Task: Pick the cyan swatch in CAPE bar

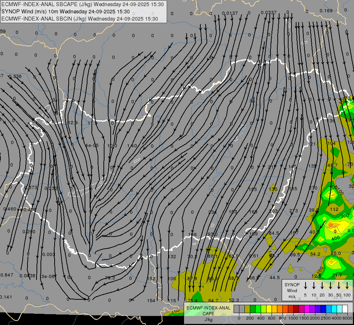Action: [x=334, y=309]
